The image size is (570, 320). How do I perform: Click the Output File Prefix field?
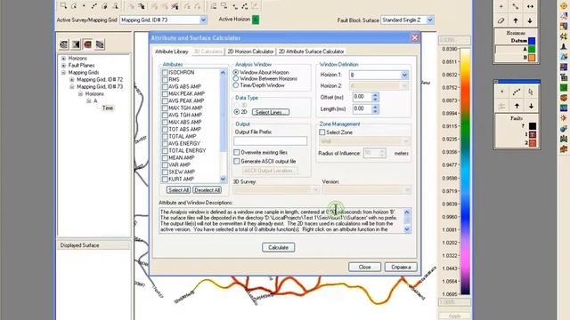(x=270, y=140)
